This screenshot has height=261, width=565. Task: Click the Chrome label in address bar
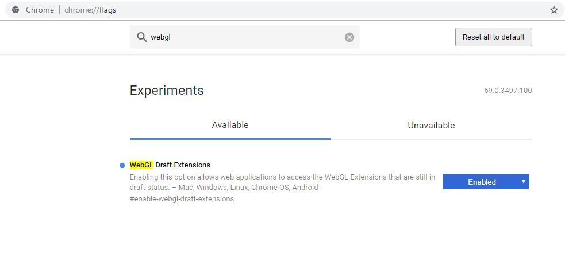[x=40, y=10]
